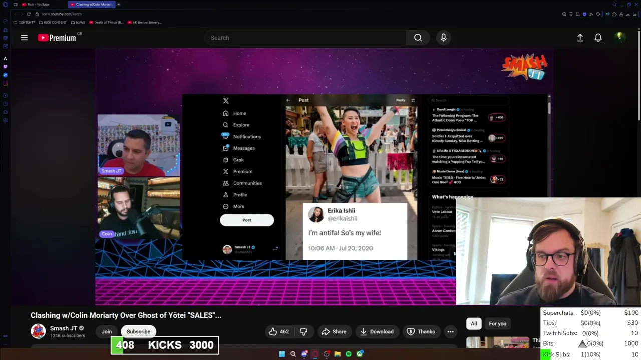Click the address bar URL
The width and height of the screenshot is (641, 360).
(x=62, y=14)
